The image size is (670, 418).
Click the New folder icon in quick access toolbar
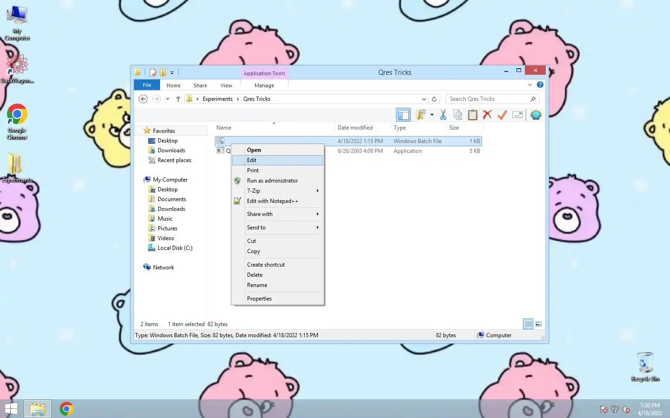163,72
